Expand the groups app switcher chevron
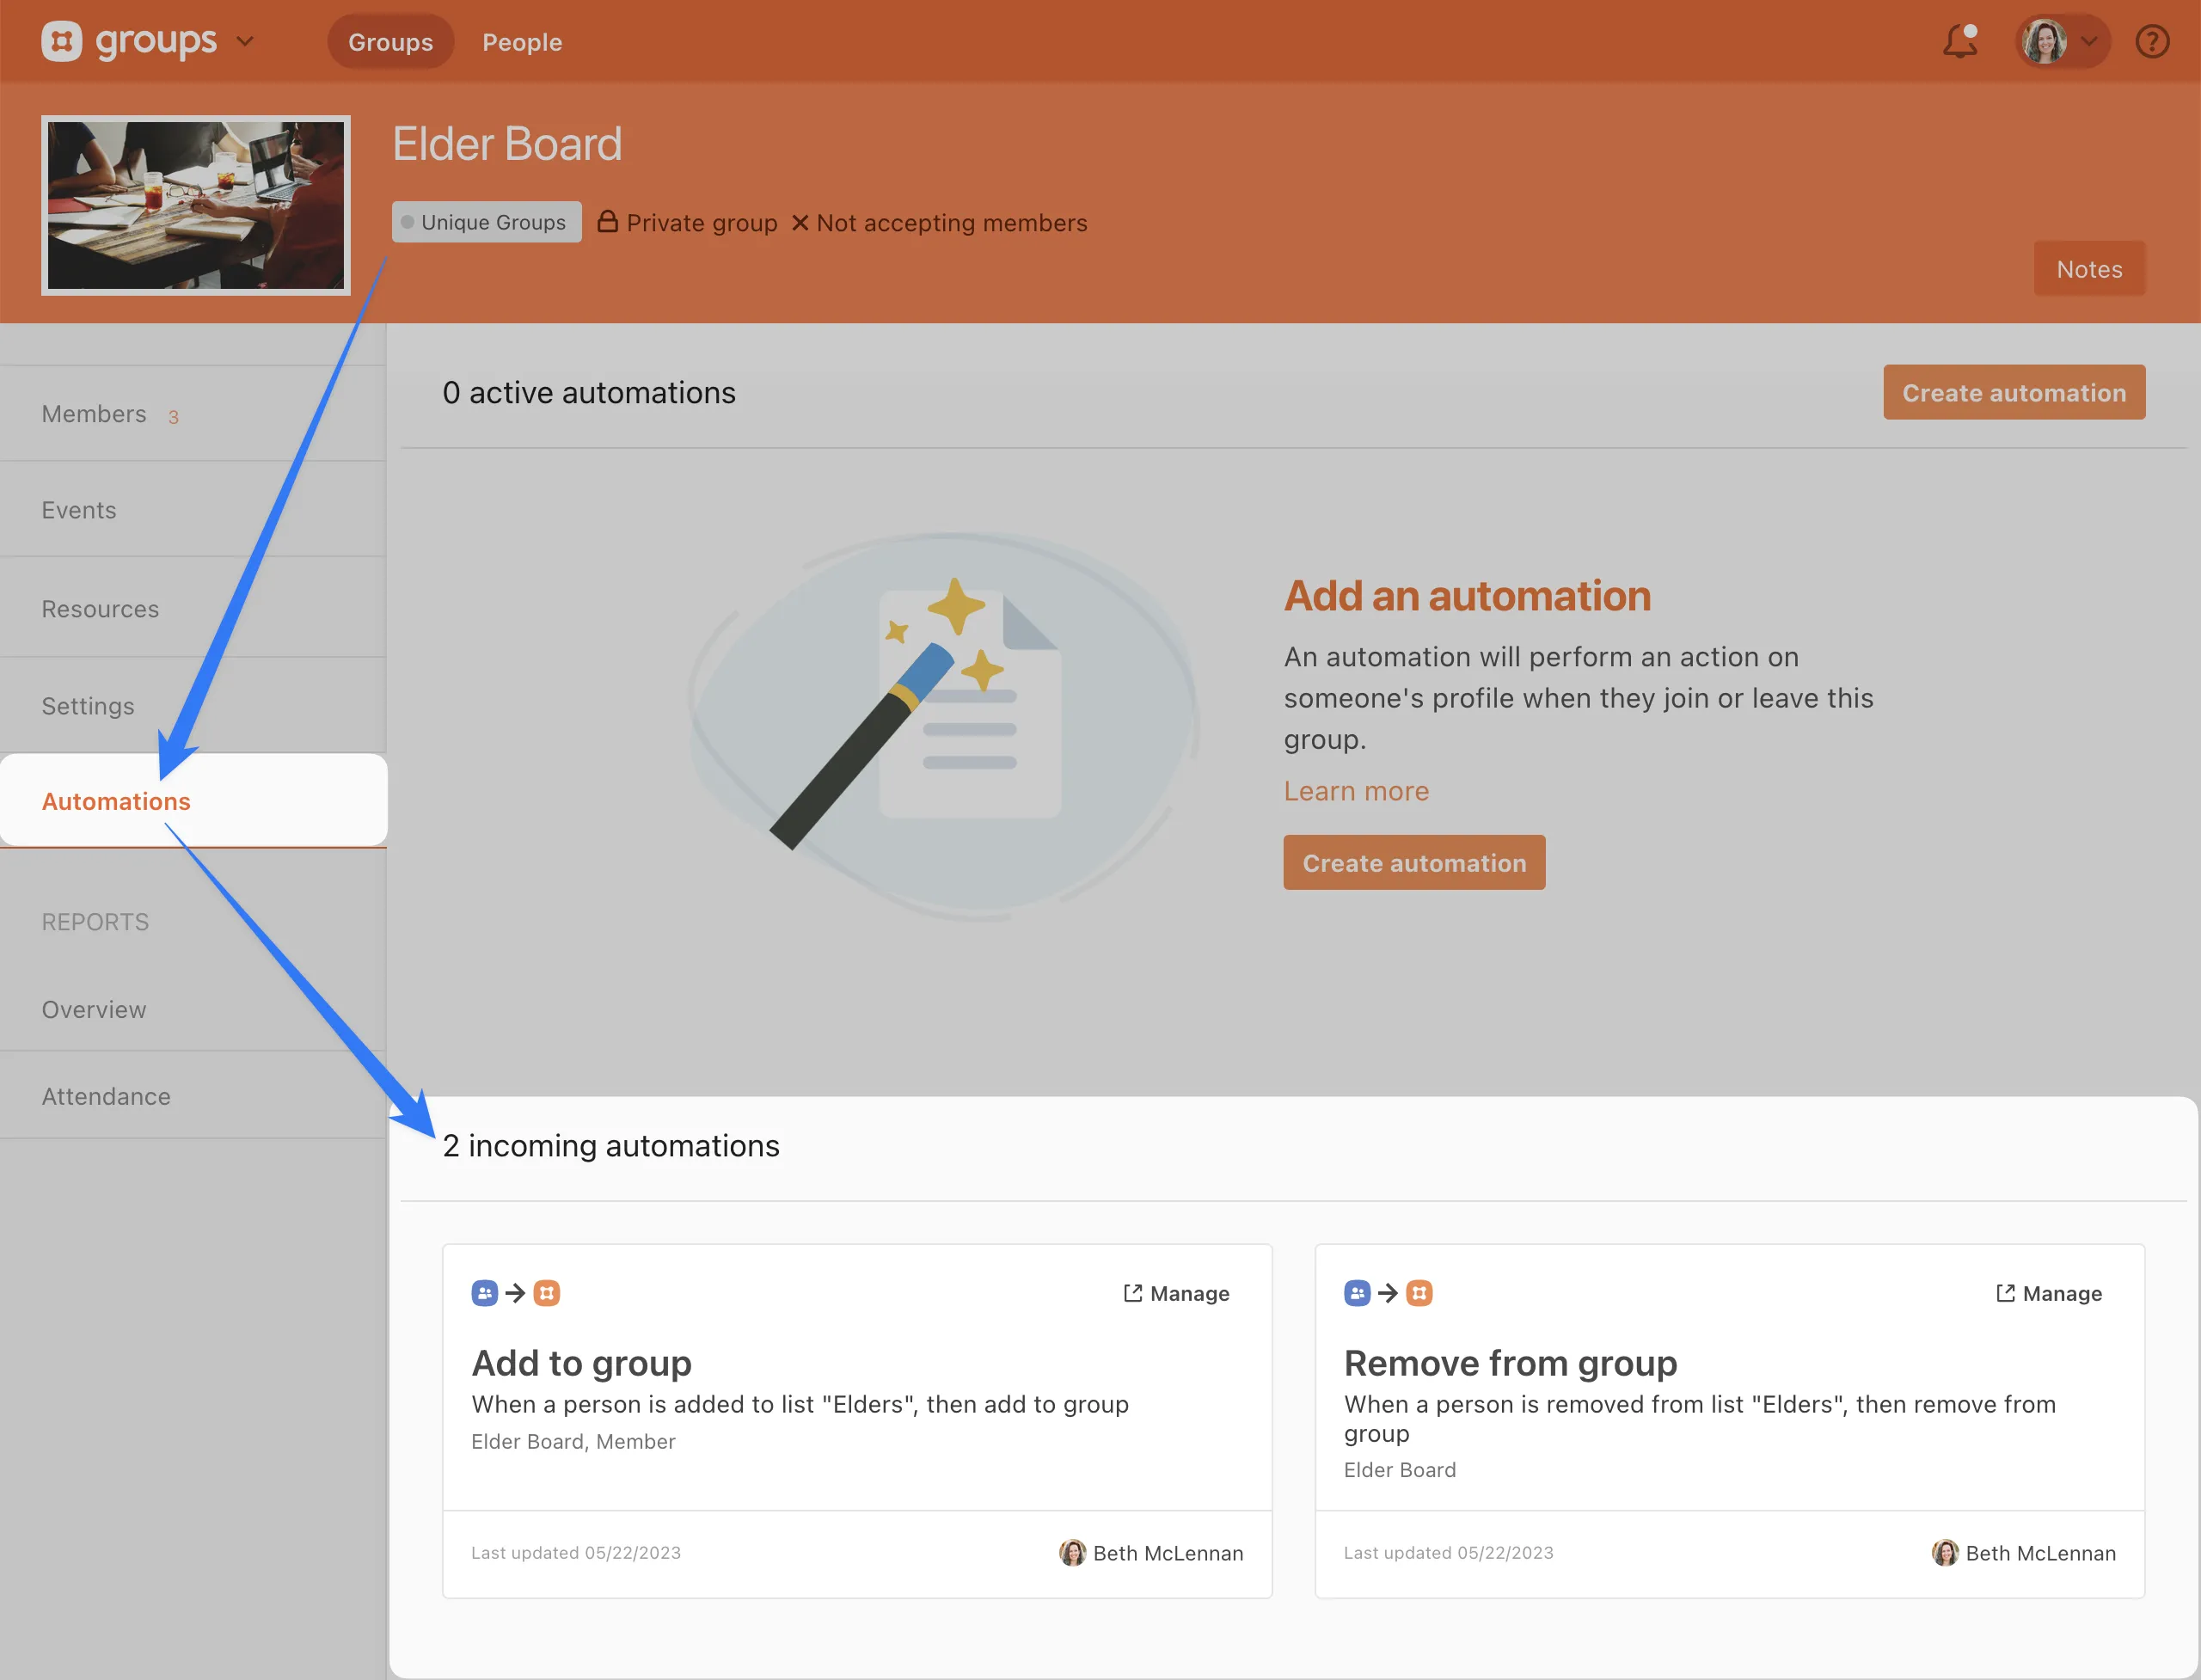The height and width of the screenshot is (1680, 2201). coord(245,41)
